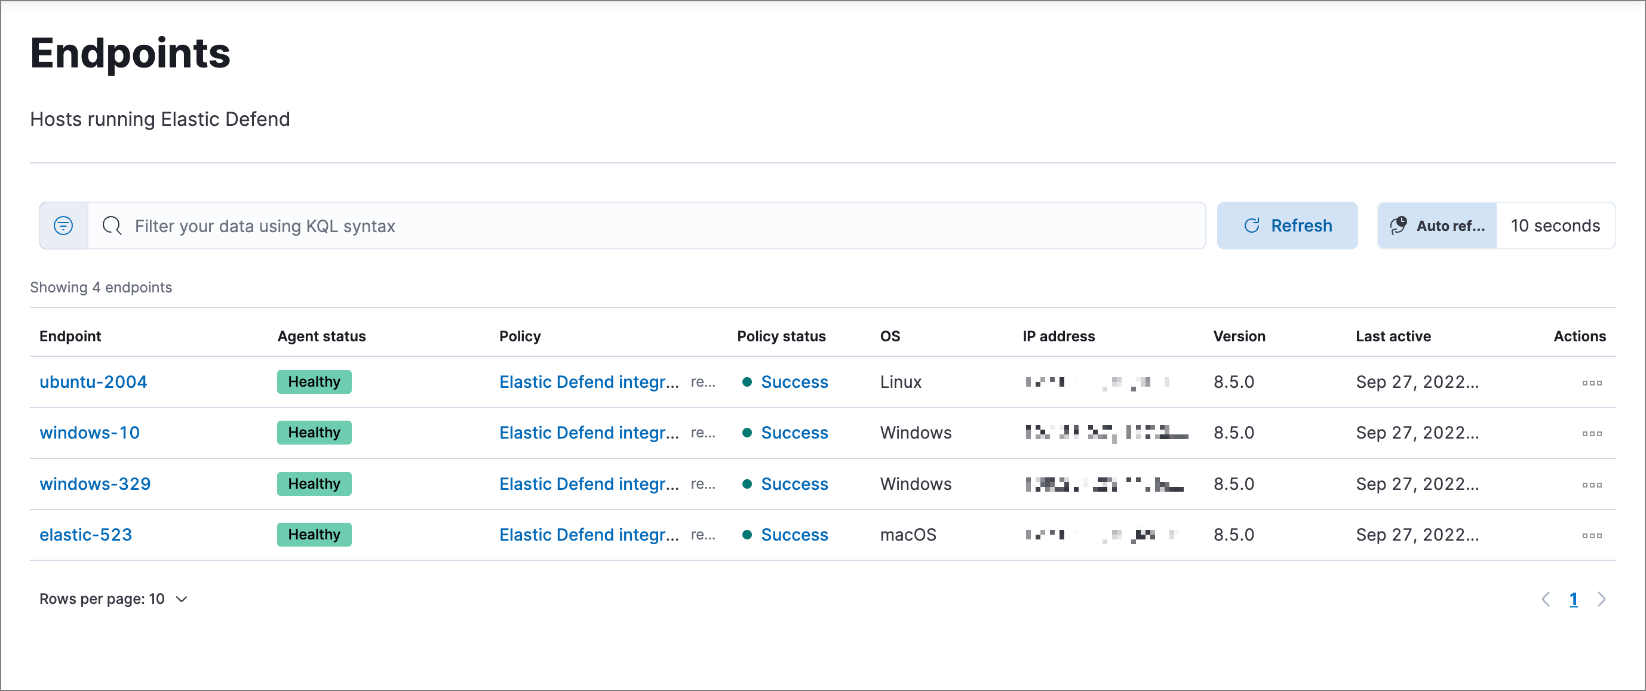Open the ubuntu-2004 endpoint details
1646x691 pixels.
pos(93,381)
